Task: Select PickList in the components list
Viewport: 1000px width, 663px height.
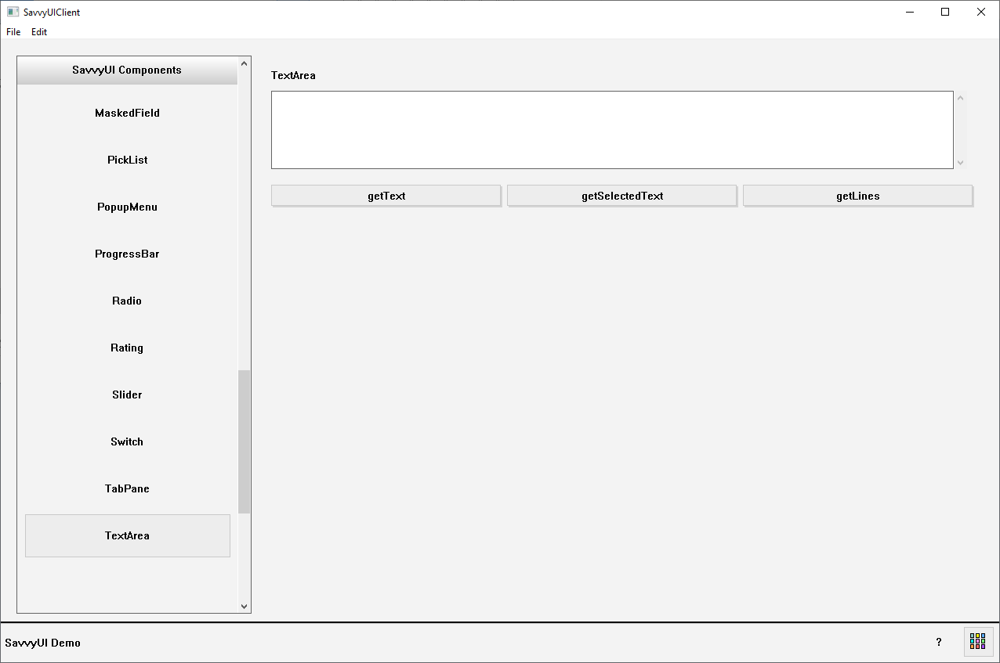Action: 127,160
